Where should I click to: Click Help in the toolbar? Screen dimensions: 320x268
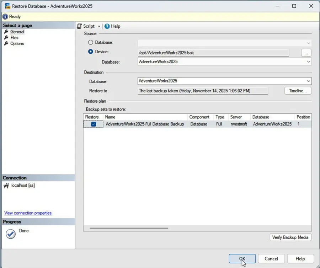112,26
